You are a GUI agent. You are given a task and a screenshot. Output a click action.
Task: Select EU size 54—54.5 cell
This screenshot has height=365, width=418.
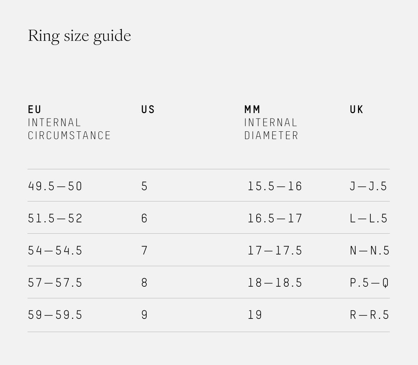coord(55,251)
